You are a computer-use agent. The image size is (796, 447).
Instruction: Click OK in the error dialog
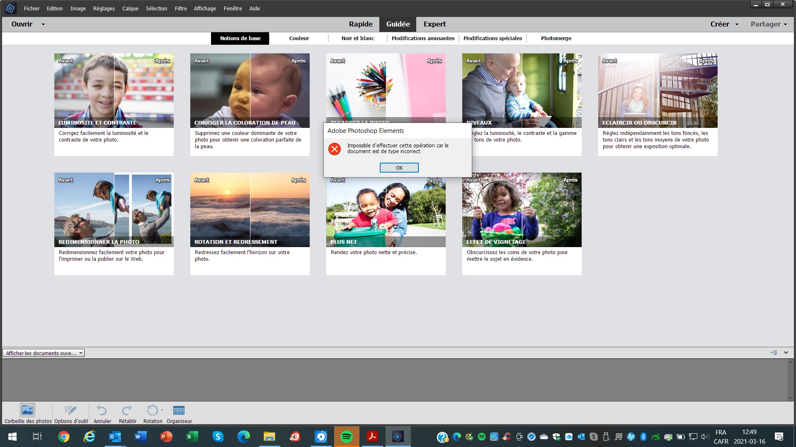point(399,168)
